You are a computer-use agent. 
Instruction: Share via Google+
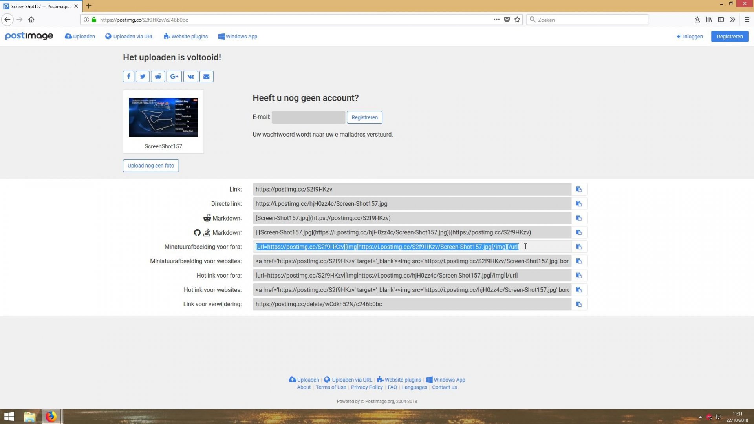(x=174, y=76)
